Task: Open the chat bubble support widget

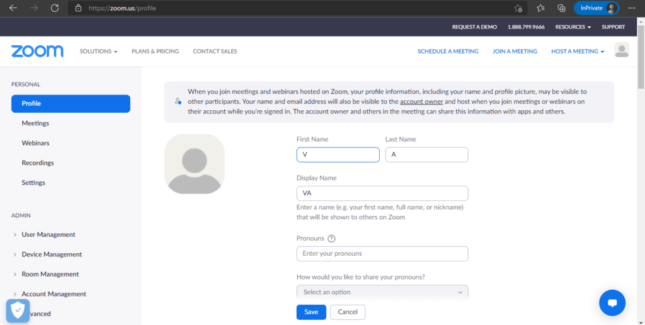Action: click(612, 303)
